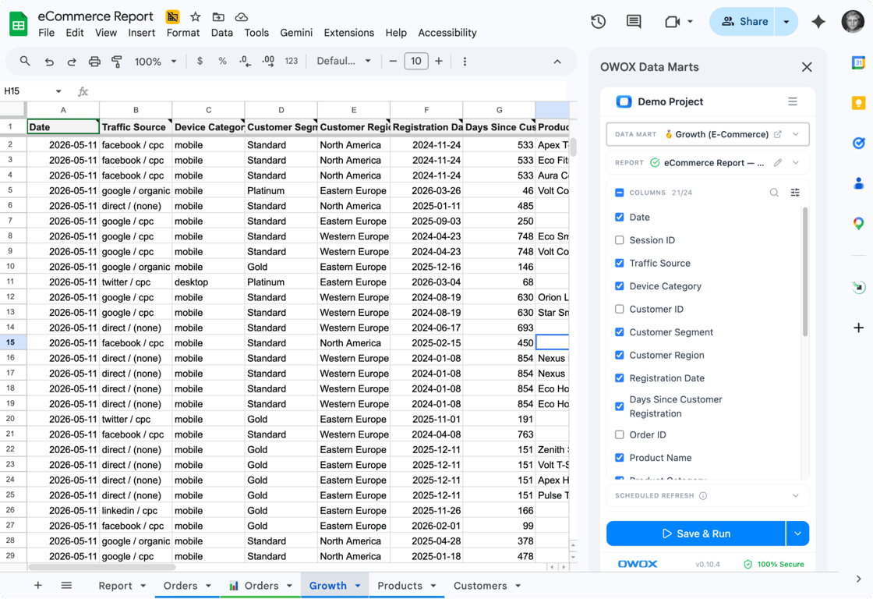The height and width of the screenshot is (599, 873).
Task: Open Google Calendar side panel icon
Action: pos(858,63)
